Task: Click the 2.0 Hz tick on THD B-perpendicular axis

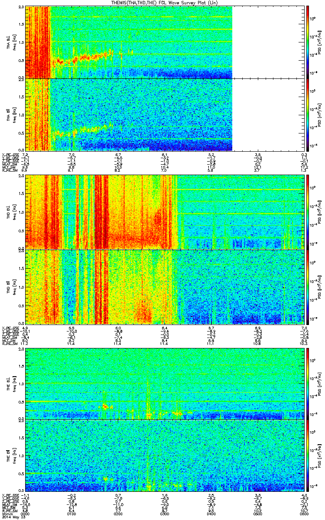Action: (x=21, y=176)
